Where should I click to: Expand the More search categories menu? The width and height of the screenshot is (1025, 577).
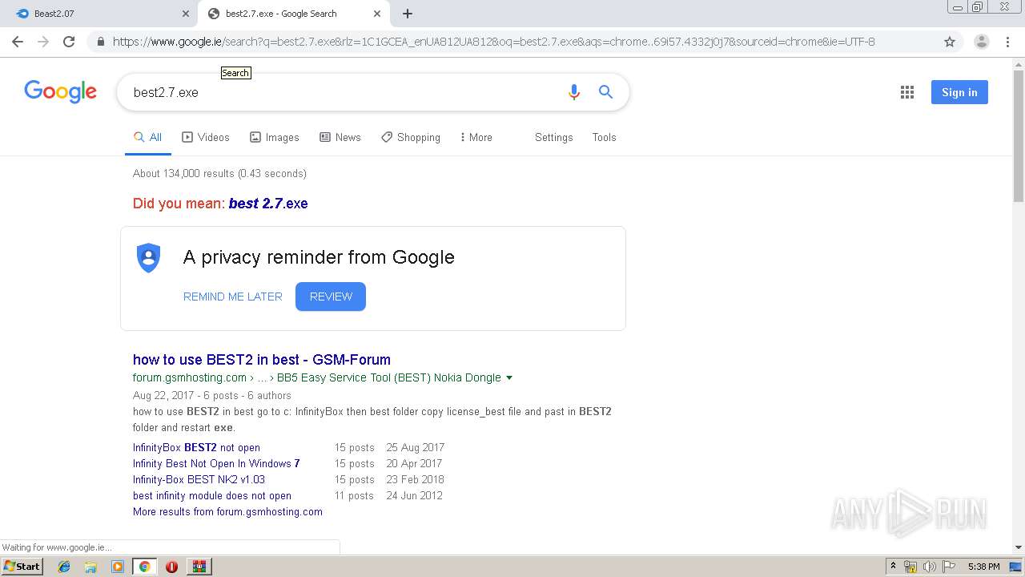point(476,138)
